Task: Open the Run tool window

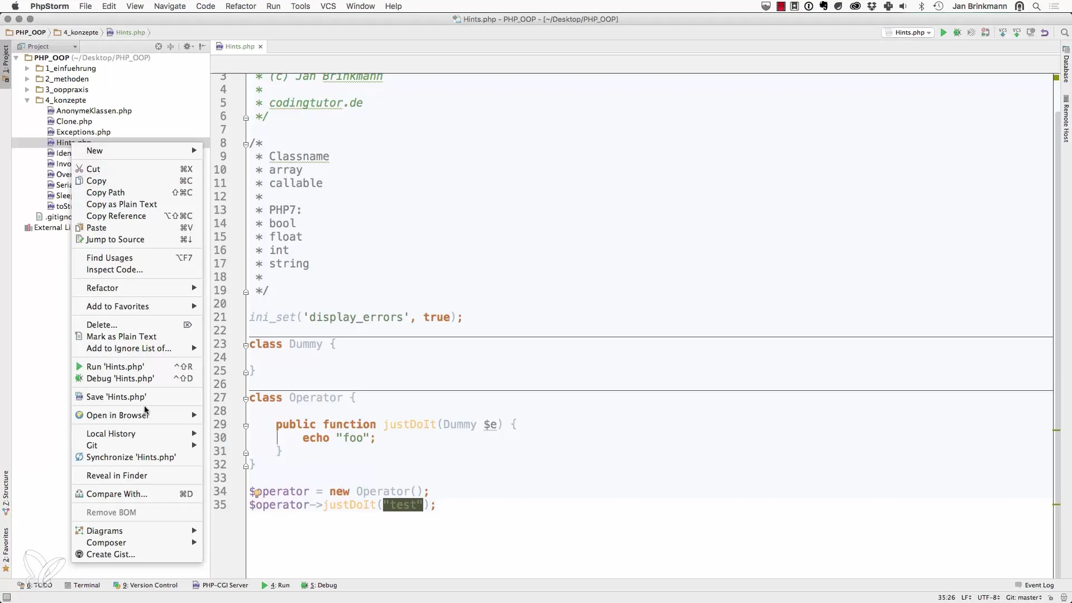Action: click(275, 585)
